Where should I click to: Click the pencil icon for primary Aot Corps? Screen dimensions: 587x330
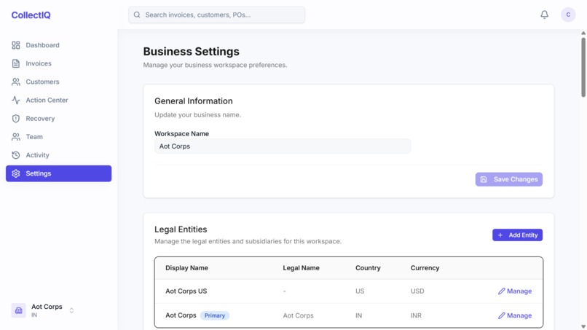pos(501,315)
